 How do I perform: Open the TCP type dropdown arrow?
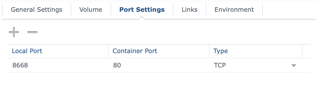point(294,66)
